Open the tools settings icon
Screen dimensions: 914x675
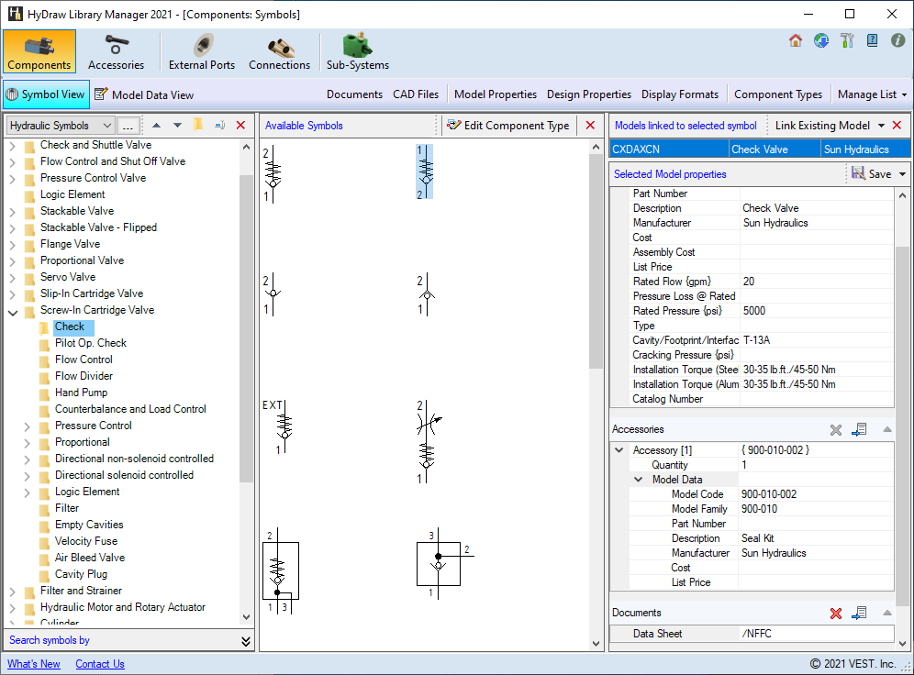(x=846, y=40)
